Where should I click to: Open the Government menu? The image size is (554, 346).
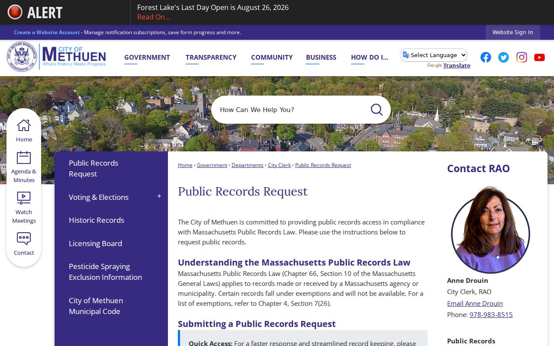(147, 57)
